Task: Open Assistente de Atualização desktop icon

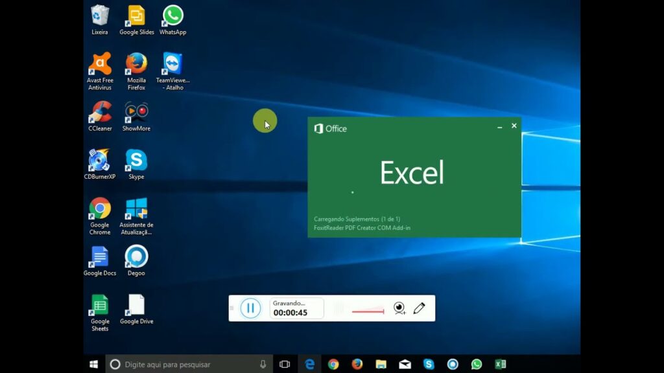Action: tap(136, 216)
